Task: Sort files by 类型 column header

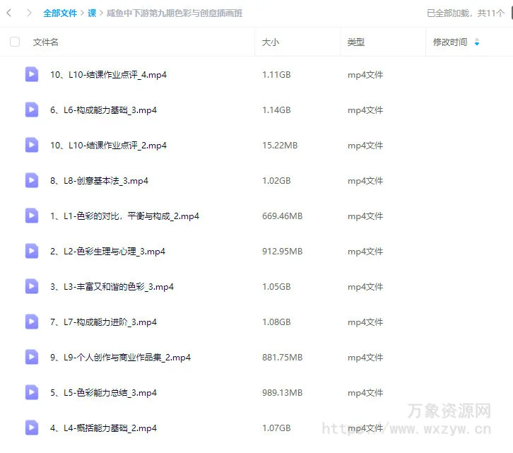Action: coord(355,42)
